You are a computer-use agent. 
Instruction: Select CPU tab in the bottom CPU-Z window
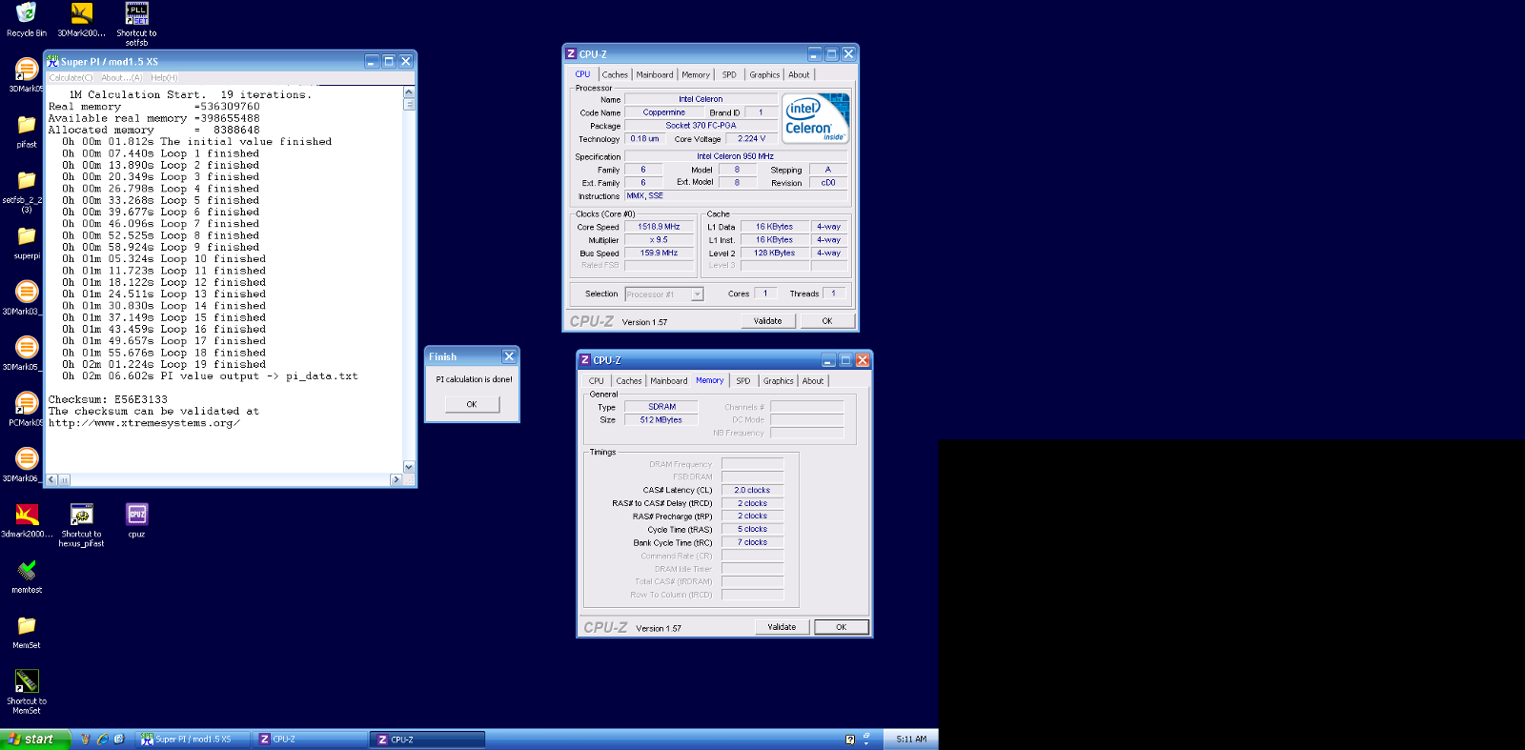click(597, 380)
